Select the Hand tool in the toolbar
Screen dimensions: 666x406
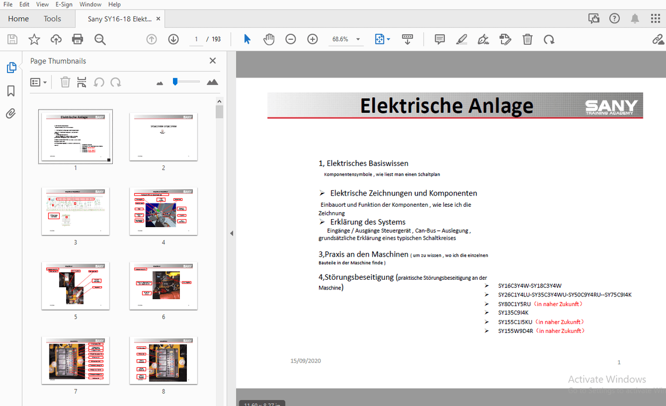(x=269, y=39)
